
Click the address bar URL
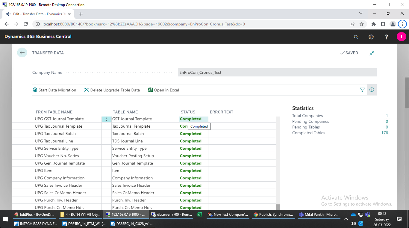(144, 24)
